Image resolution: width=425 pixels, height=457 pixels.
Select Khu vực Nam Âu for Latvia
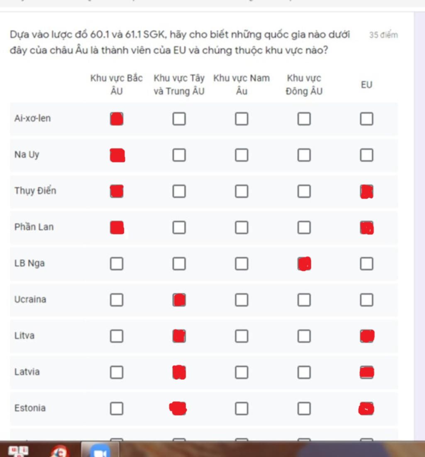pos(242,372)
